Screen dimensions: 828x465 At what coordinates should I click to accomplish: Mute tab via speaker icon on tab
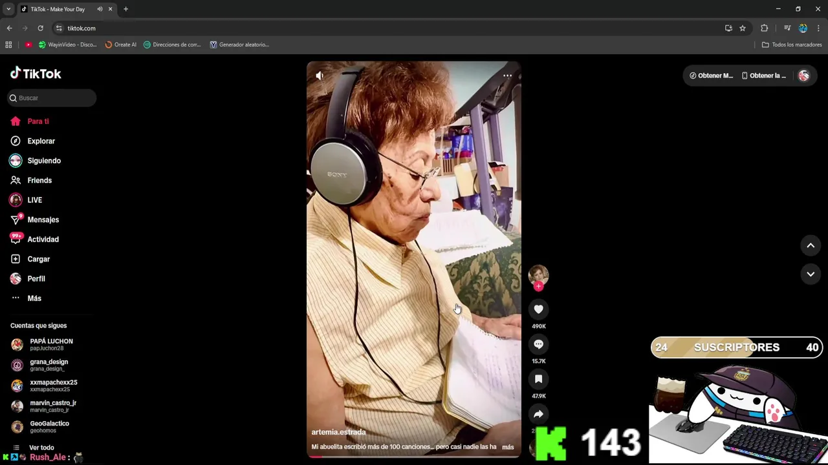(100, 9)
